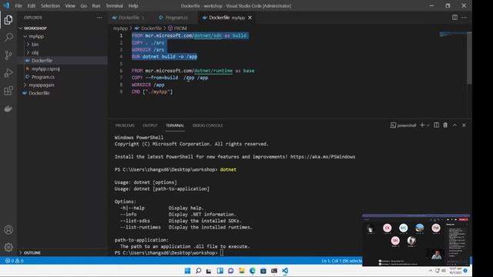Screen dimensions: 493x277
Task: Open editor more actions ellipsis
Action: 464,18
